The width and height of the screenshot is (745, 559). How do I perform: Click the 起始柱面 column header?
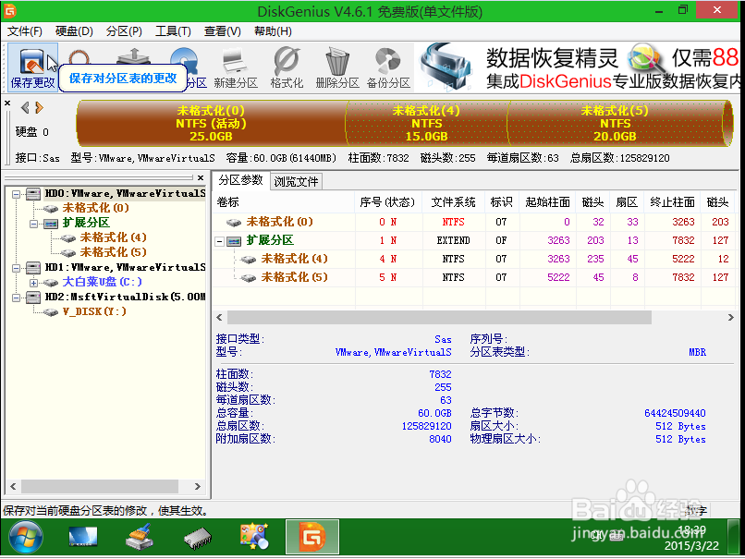click(547, 202)
